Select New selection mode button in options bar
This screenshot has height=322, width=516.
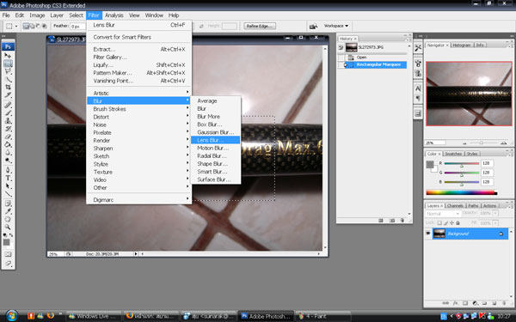[26, 26]
